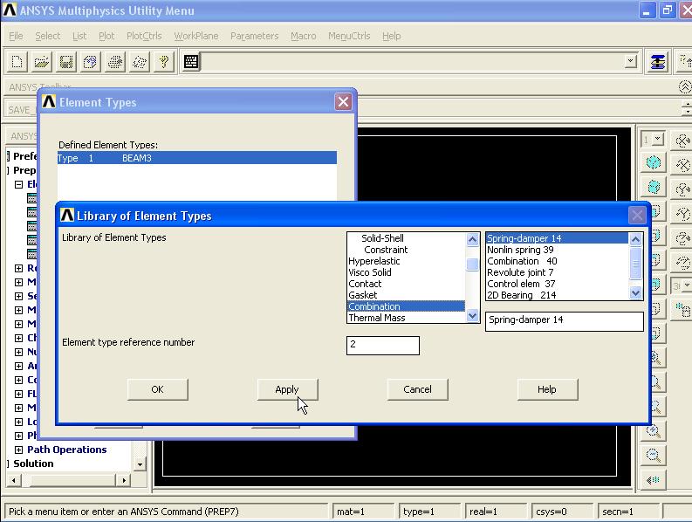
Task: Click the element category list scroll-up arrow
Action: tap(472, 239)
